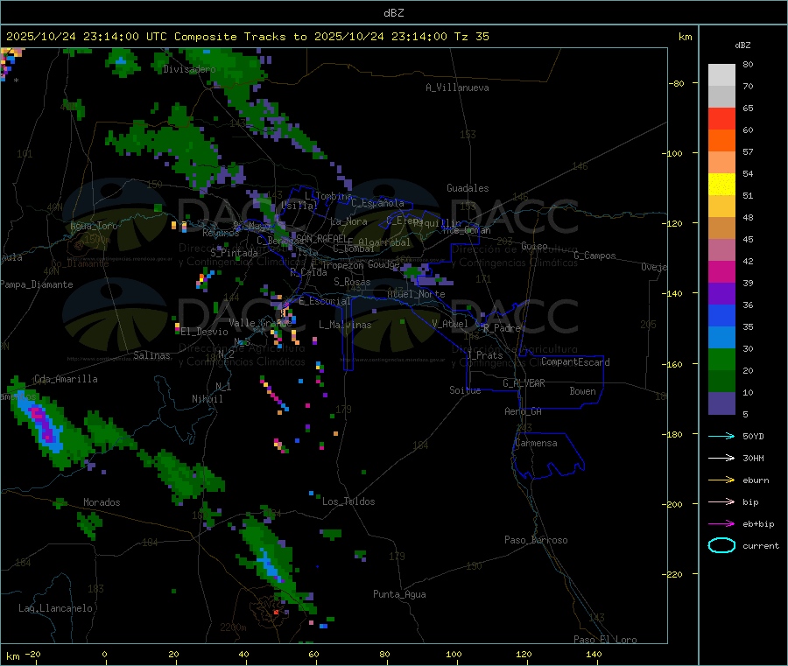Click the strong purple radar echo near Cda_Amarilla
Image resolution: width=788 pixels, height=666 pixels.
point(42,422)
